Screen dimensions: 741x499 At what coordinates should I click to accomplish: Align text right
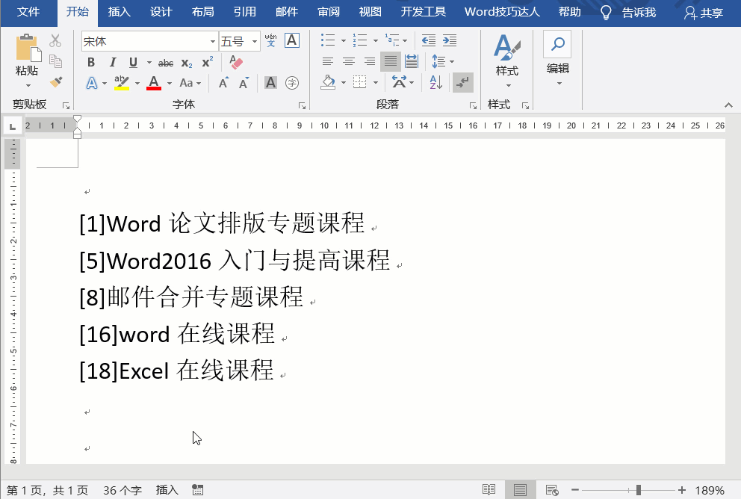pyautogui.click(x=370, y=61)
